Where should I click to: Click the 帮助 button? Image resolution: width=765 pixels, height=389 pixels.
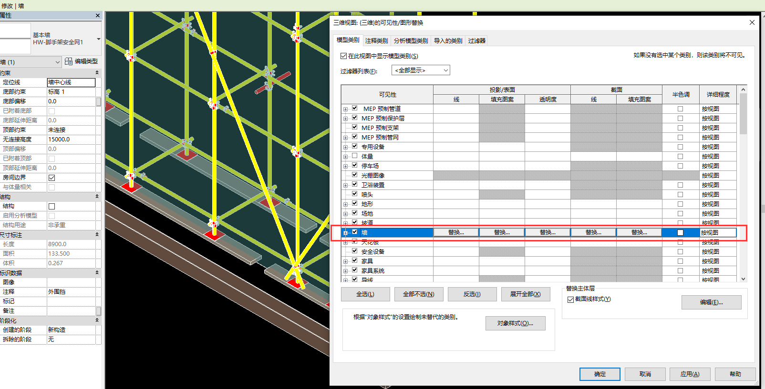[735, 374]
